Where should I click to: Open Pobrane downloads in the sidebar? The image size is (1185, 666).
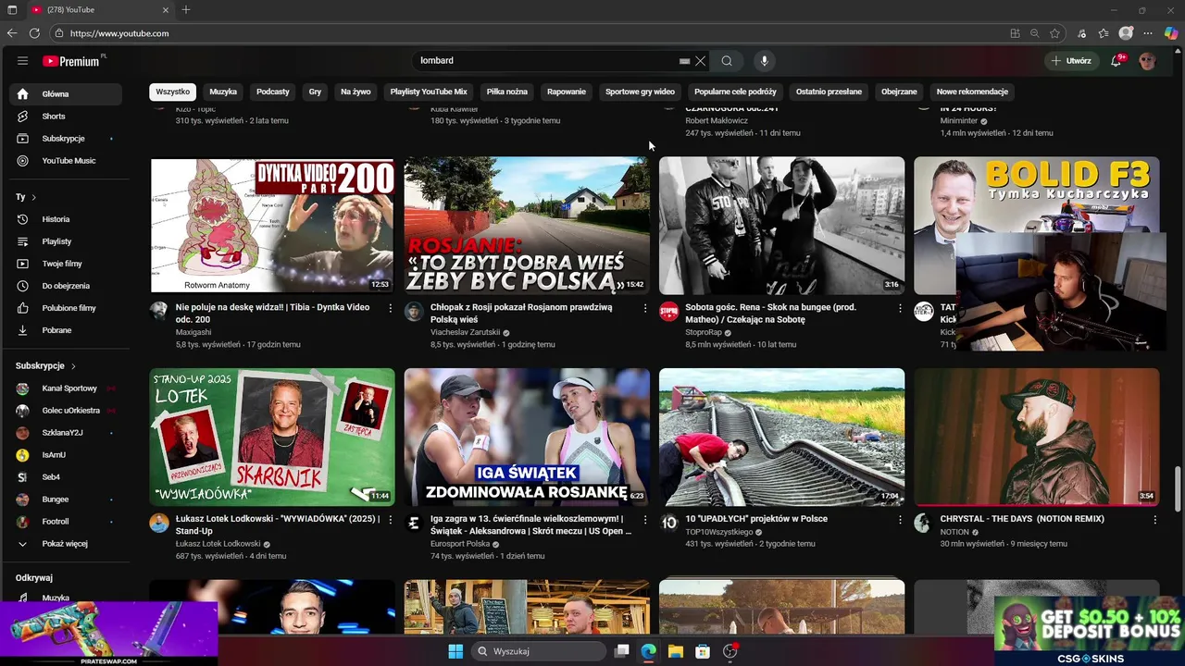65,330
